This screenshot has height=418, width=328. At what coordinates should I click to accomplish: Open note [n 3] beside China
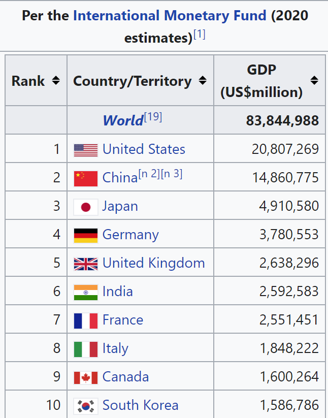(x=172, y=174)
